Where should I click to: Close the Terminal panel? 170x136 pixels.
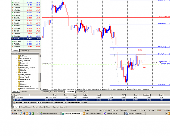coord(12,94)
